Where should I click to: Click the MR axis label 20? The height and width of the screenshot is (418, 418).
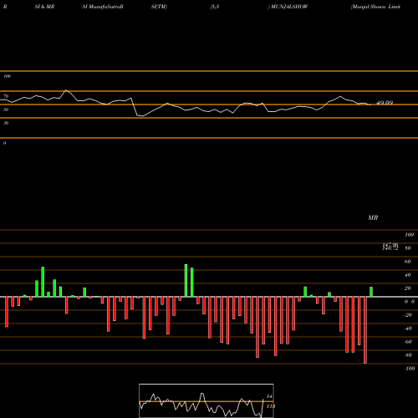point(408,288)
